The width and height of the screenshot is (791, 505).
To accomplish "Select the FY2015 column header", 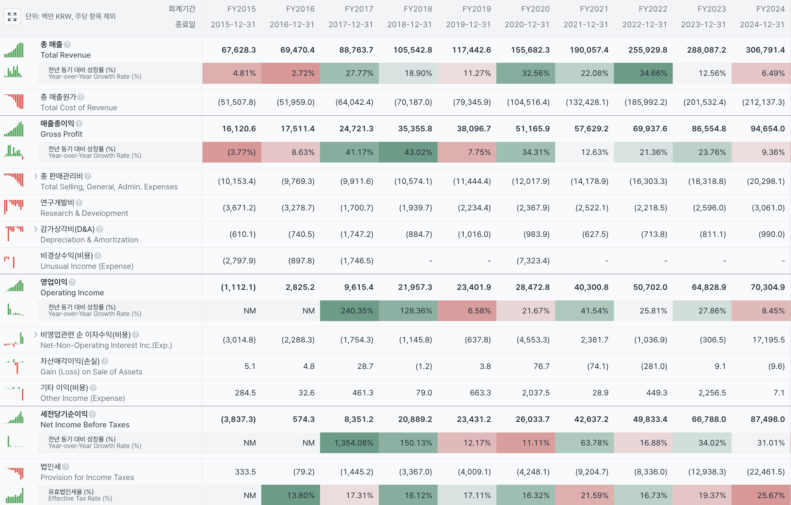I will pos(241,9).
